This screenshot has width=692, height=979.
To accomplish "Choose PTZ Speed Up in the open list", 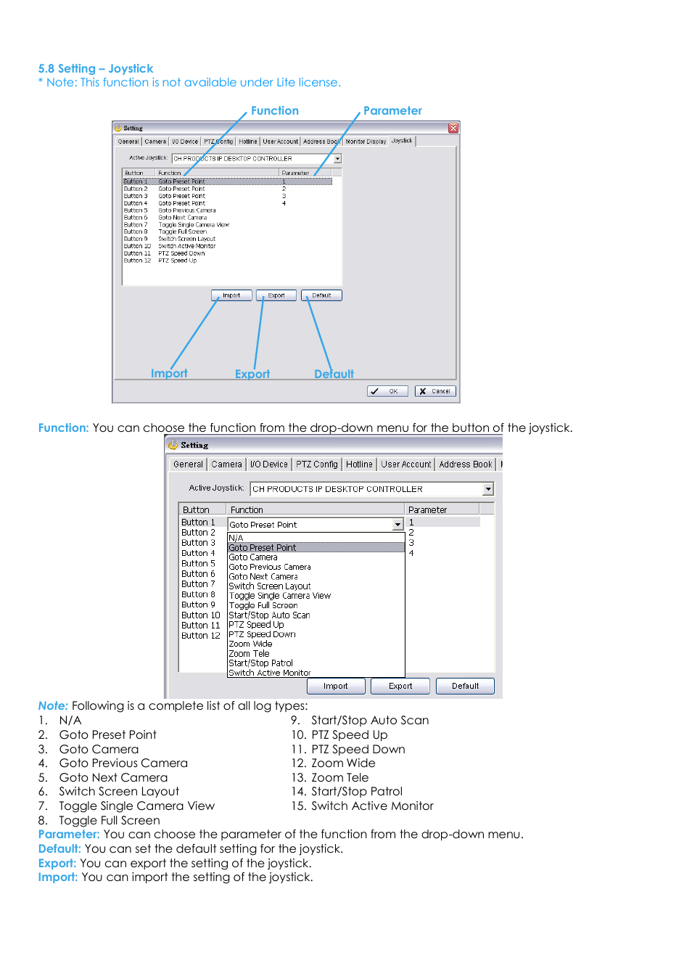I will click(x=316, y=624).
